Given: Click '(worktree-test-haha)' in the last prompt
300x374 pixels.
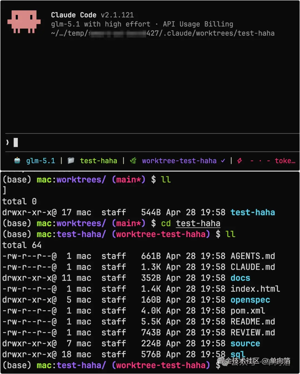Looking at the screenshot, I should [161, 365].
